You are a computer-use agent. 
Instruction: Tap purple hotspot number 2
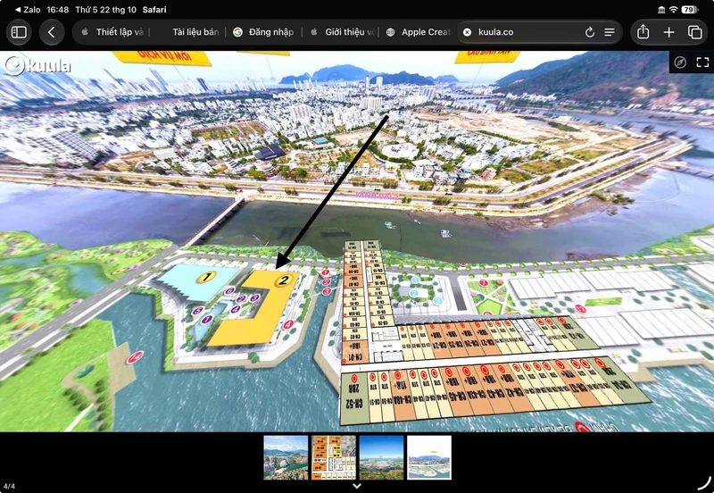(241, 299)
